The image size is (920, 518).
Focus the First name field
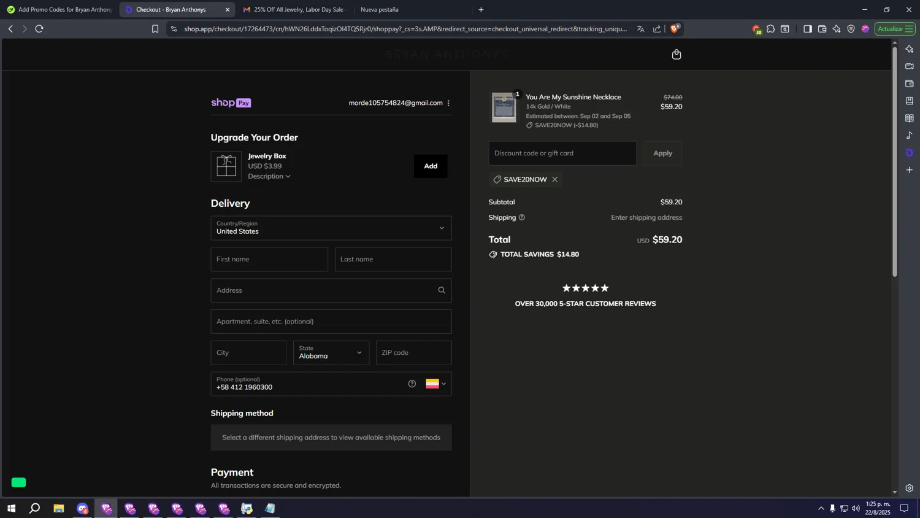pos(269,259)
